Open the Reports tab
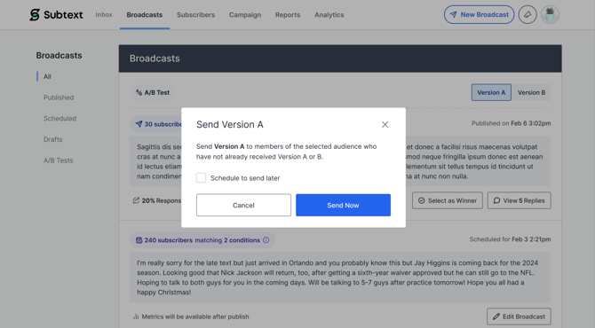 (x=288, y=15)
